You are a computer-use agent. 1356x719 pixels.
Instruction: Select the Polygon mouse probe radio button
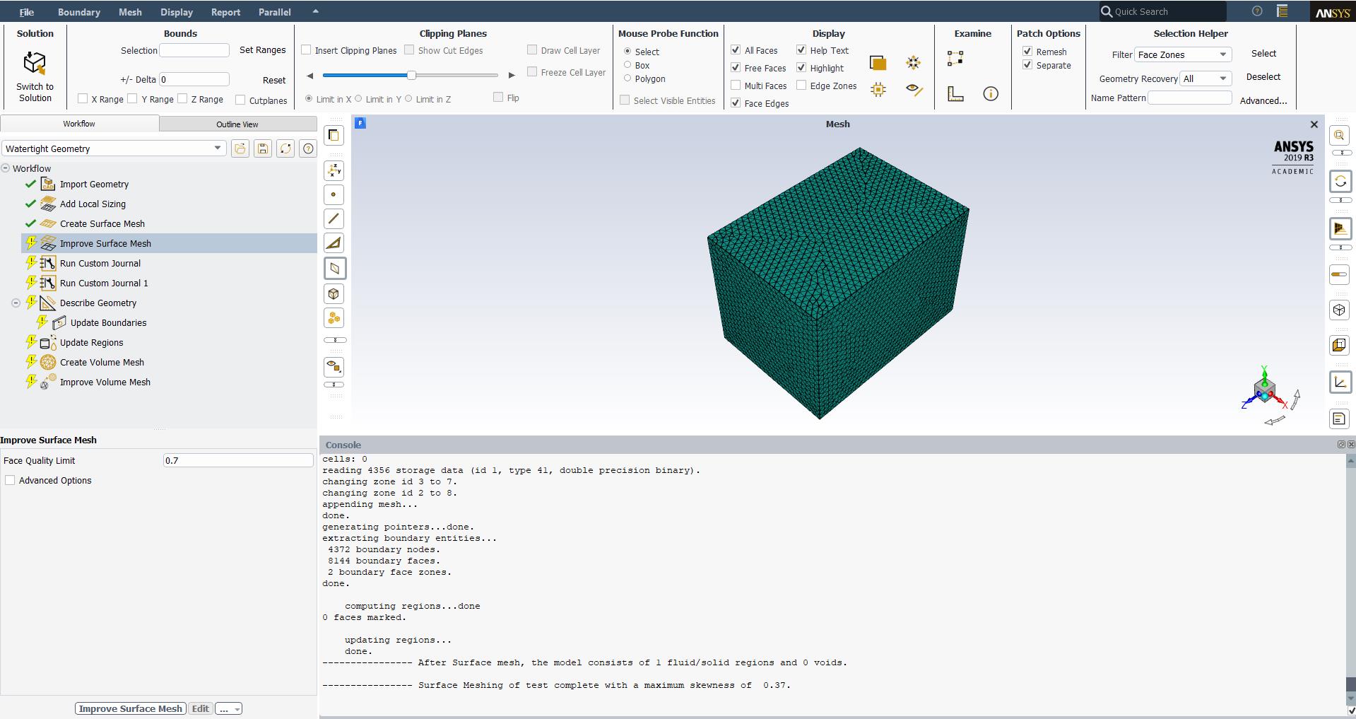(627, 78)
